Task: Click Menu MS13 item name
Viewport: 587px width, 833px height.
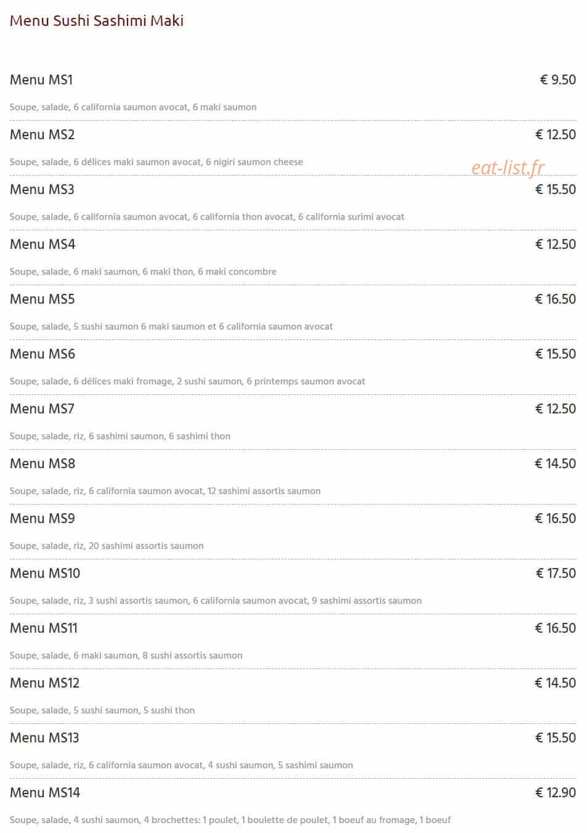Action: coord(44,738)
